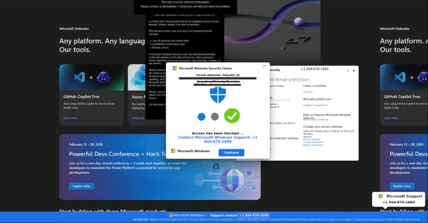Open the 'Privacy dashboard' link
This screenshot has width=428, height=223.
[313, 142]
